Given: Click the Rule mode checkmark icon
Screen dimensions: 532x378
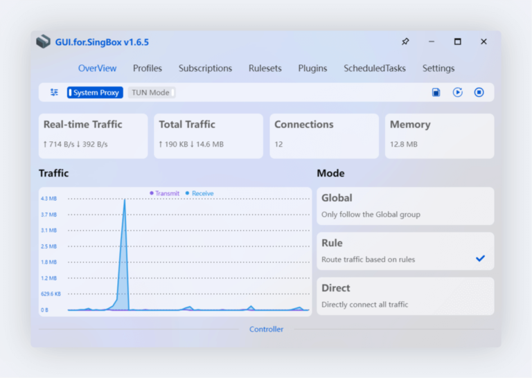Looking at the screenshot, I should (480, 258).
